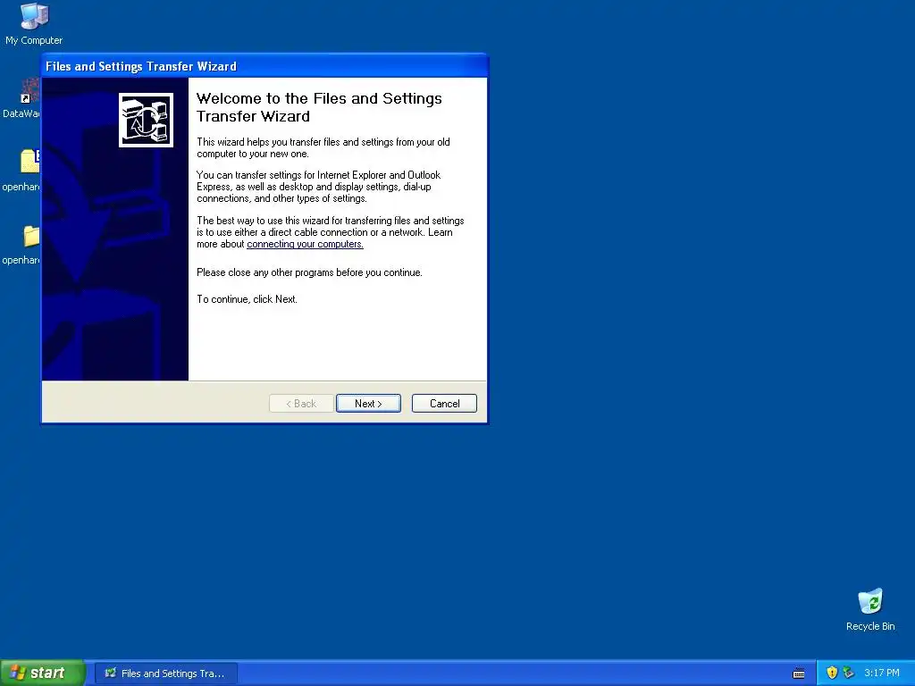Click the Welcome to the Files and Settings heading
The width and height of the screenshot is (915, 686).
coord(319,107)
